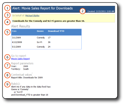Click the download value 24

tap(49, 47)
